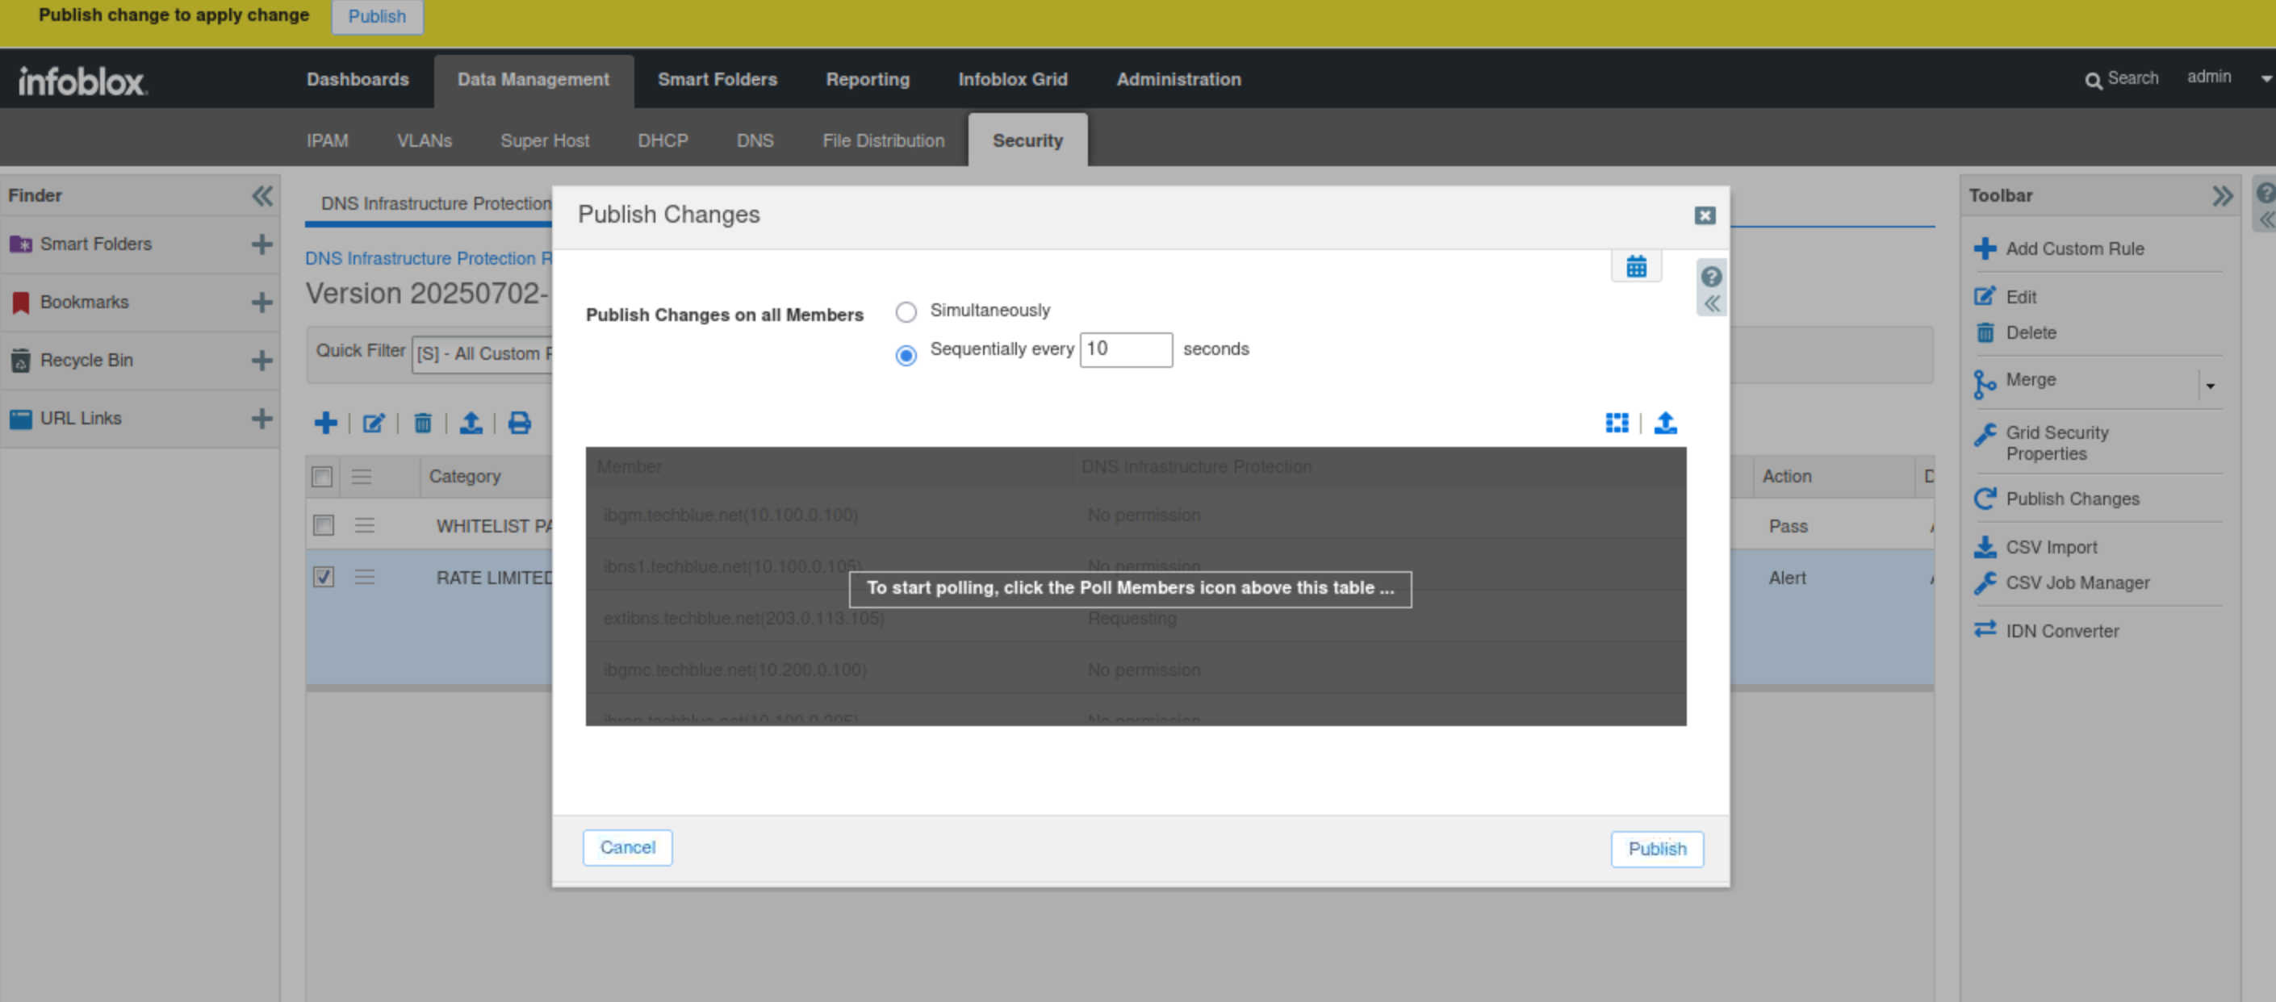
Task: Click the Bookmarks icon in Finder
Action: [20, 302]
